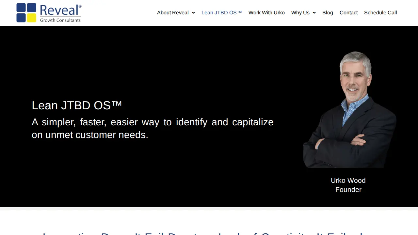Select the Why Us menu item
Viewport: 418px width, 235px height.
(x=300, y=13)
